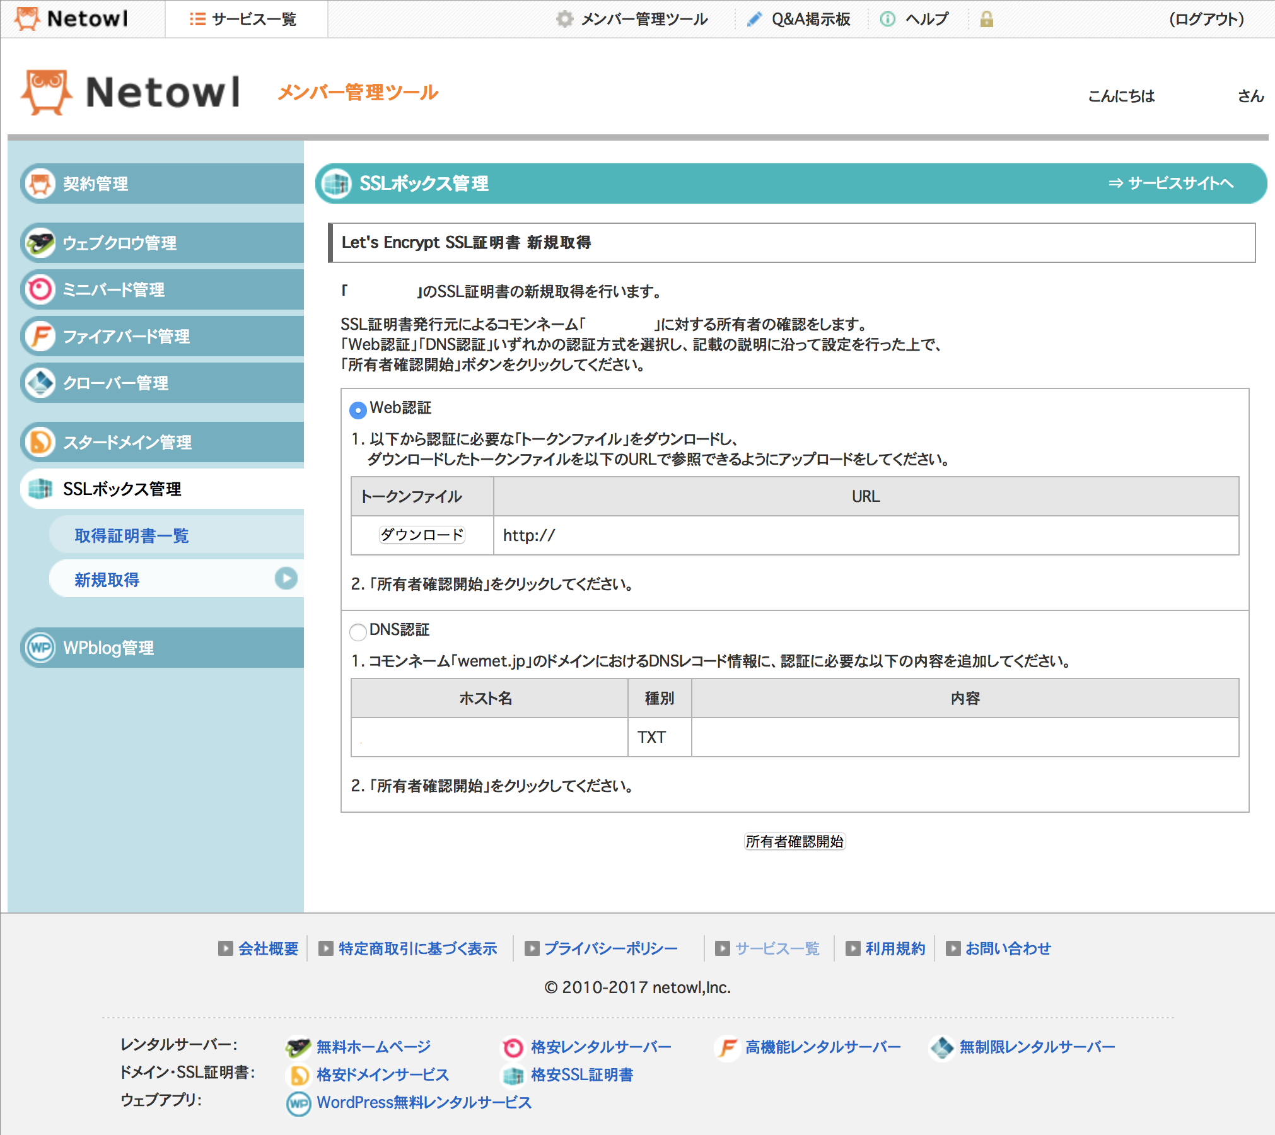Open the ウェブクロウ管理 sidebar menu
Screen dimensions: 1275x1135
click(162, 243)
